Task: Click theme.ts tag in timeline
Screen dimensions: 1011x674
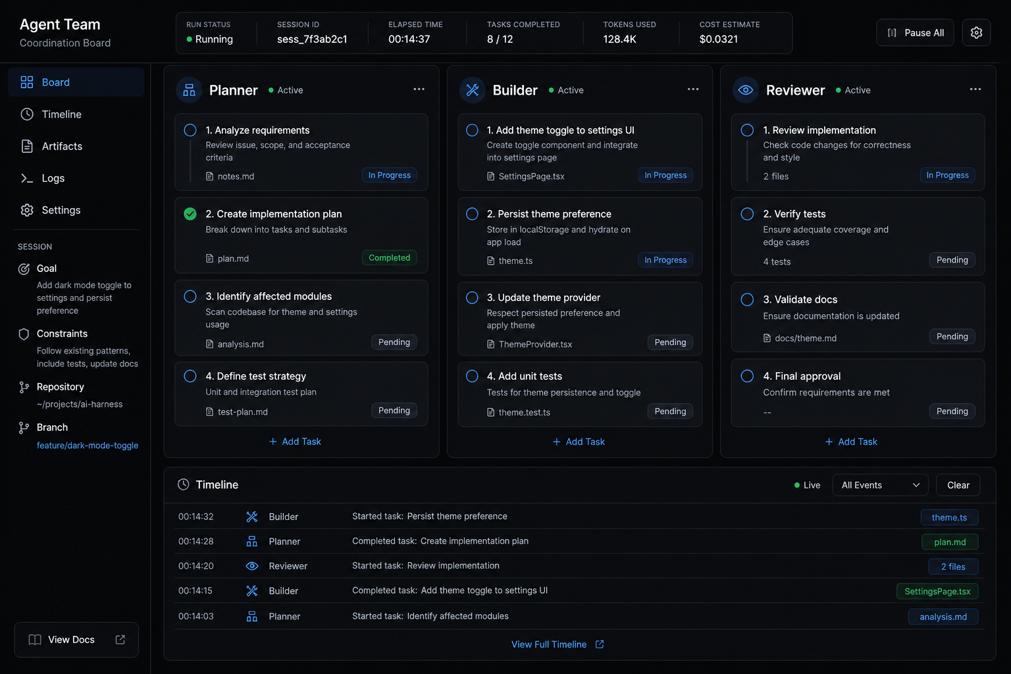Action: point(949,517)
